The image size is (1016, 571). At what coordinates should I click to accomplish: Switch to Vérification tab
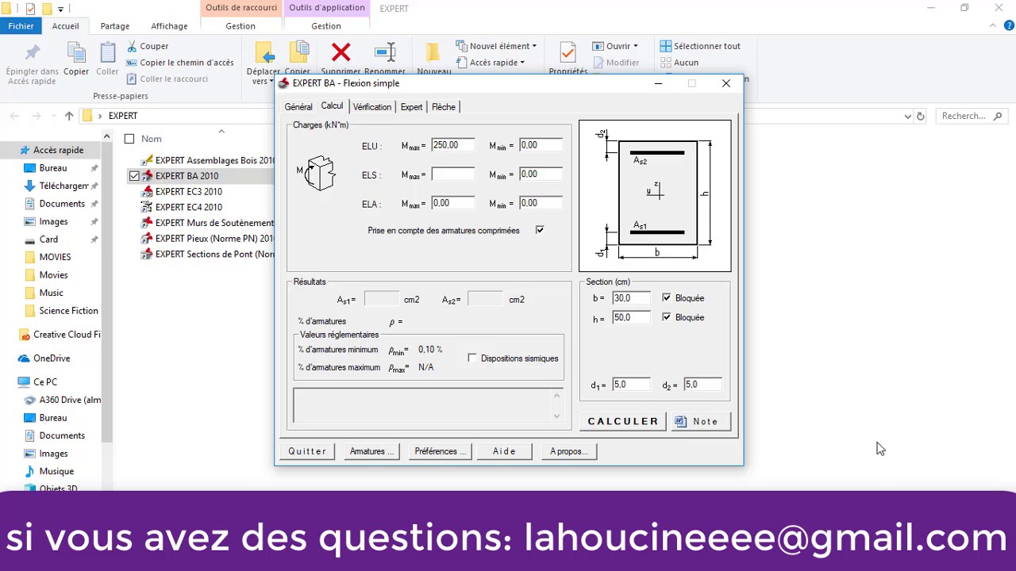click(x=372, y=107)
